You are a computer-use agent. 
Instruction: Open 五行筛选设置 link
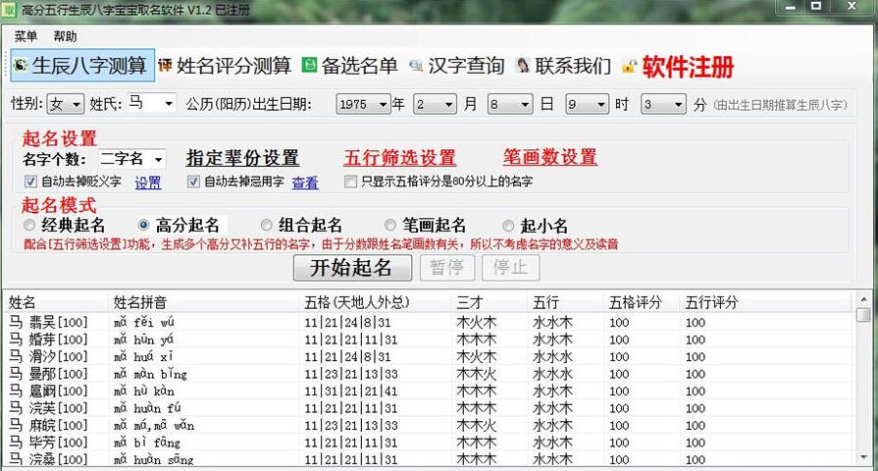pyautogui.click(x=400, y=157)
